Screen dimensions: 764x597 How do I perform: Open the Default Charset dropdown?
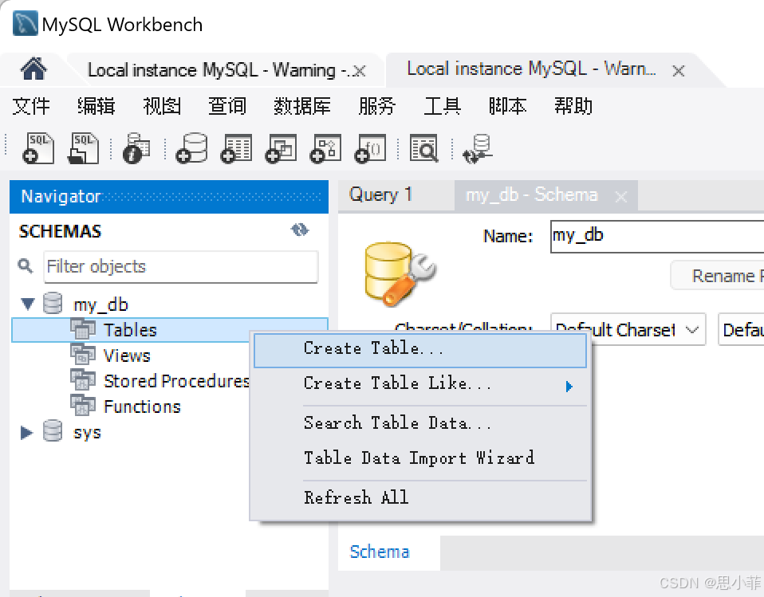point(628,330)
